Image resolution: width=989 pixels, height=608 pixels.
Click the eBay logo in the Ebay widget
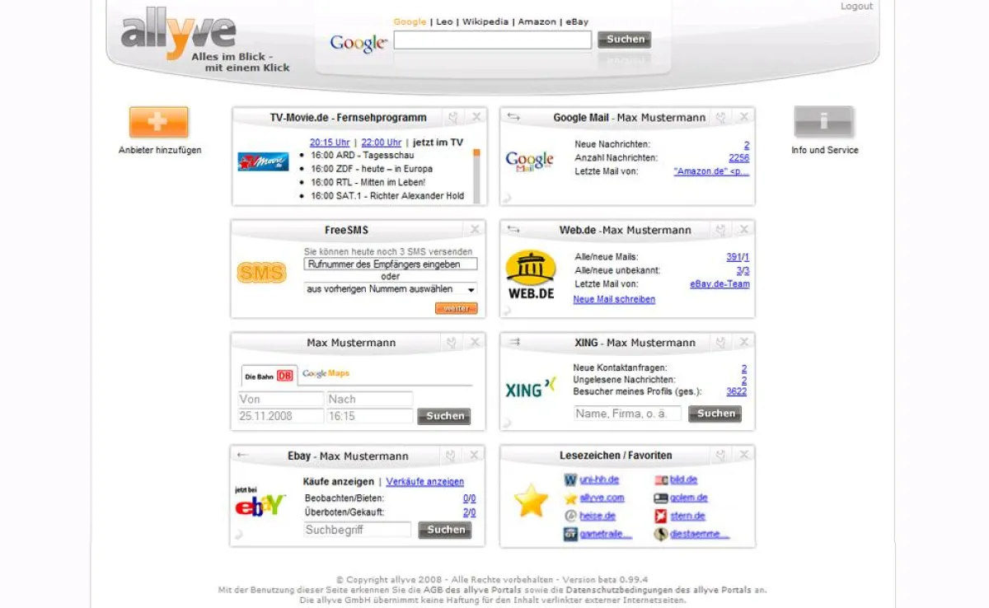[x=260, y=503]
